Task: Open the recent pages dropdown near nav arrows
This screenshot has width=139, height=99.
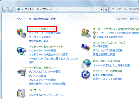Action: click(x=15, y=9)
